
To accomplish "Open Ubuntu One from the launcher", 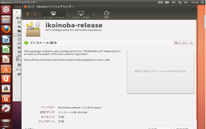I will tap(6, 79).
